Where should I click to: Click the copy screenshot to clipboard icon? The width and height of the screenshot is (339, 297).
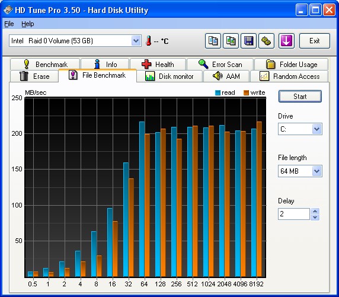[231, 41]
